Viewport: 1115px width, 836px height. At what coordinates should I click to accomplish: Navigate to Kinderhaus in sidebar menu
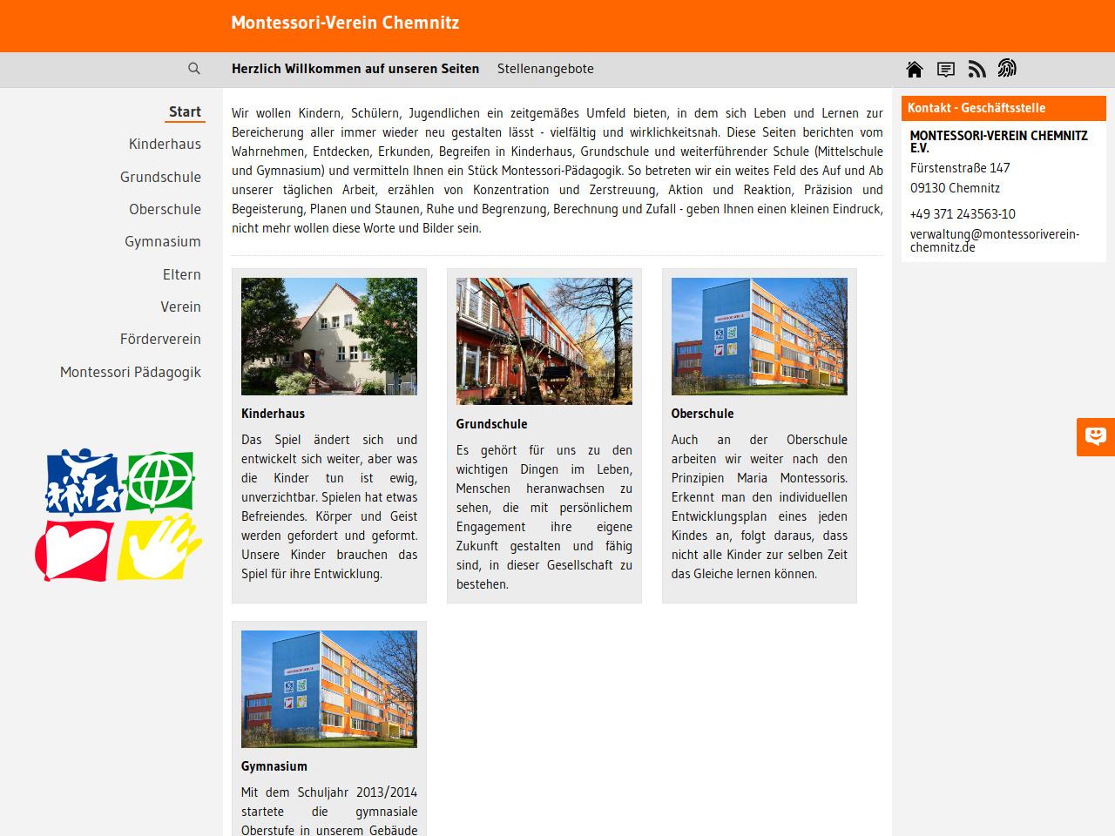[x=165, y=145]
